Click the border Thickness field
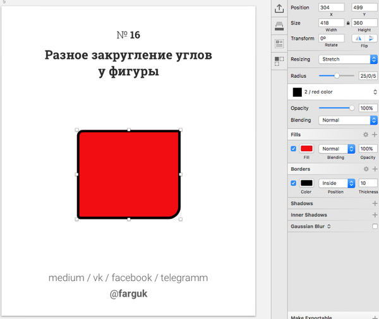This screenshot has height=319, width=379. (x=368, y=183)
